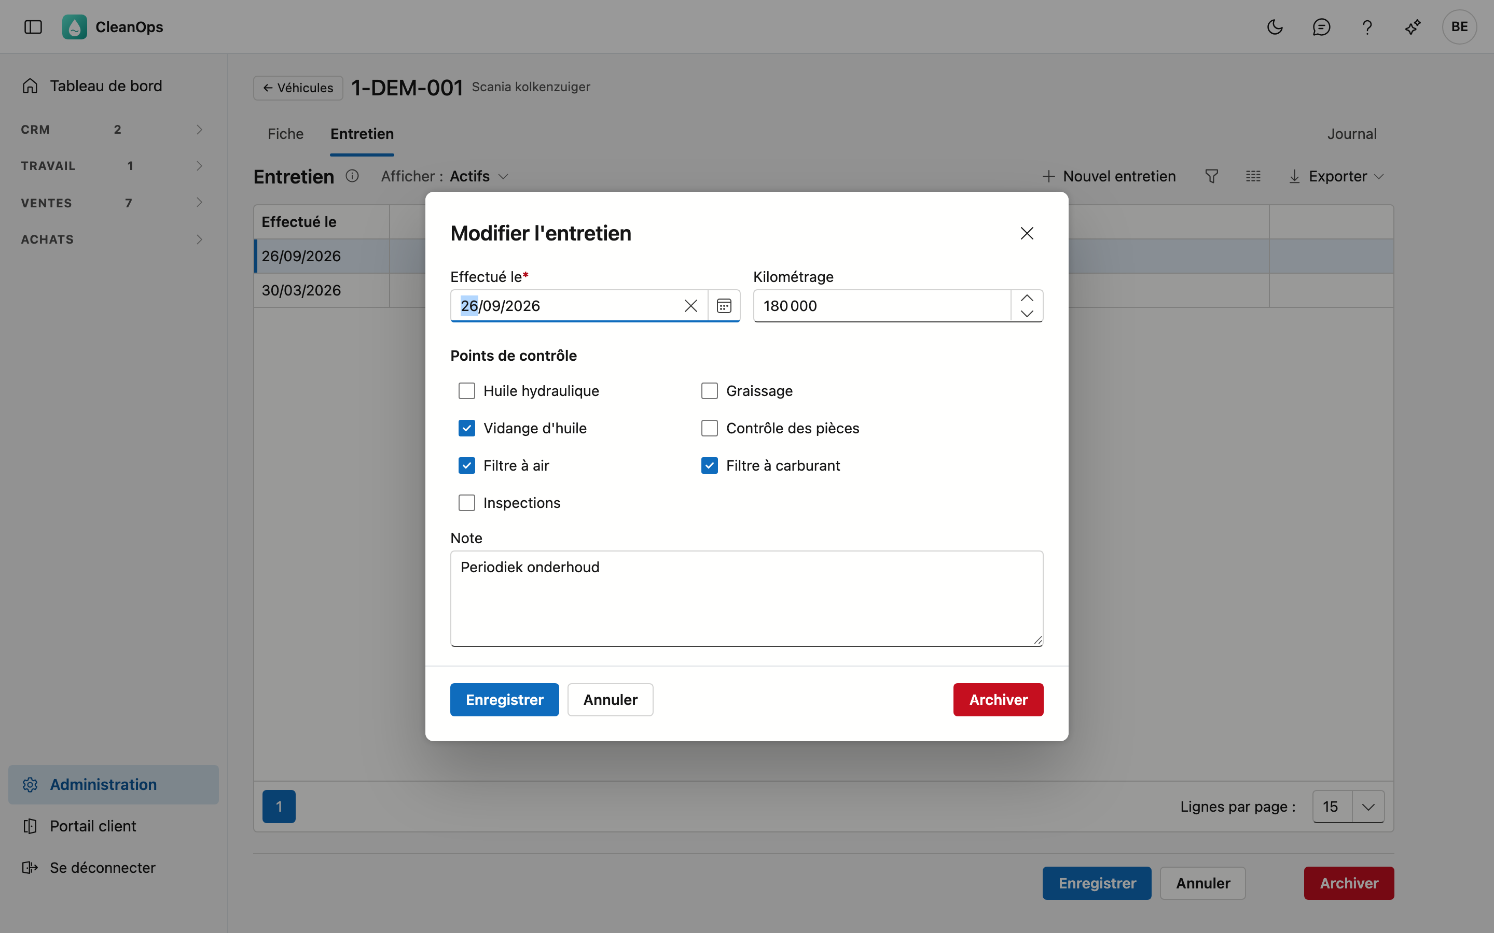Open the filter funnel icon
The height and width of the screenshot is (933, 1494).
pos(1211,176)
